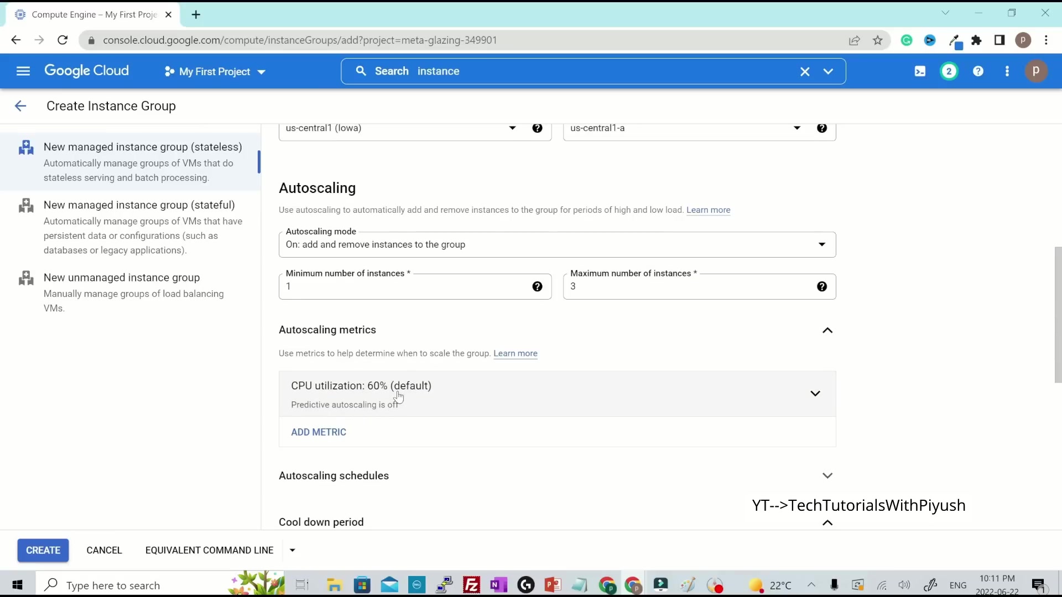
Task: Open the Google Cloud navigation menu
Action: click(23, 71)
